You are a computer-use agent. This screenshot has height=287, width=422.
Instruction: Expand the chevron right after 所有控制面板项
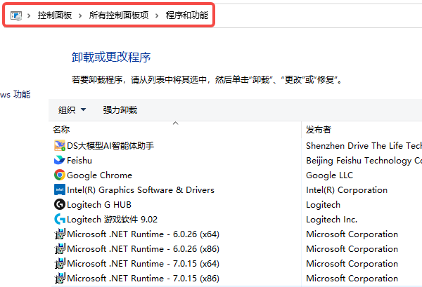[x=157, y=15]
